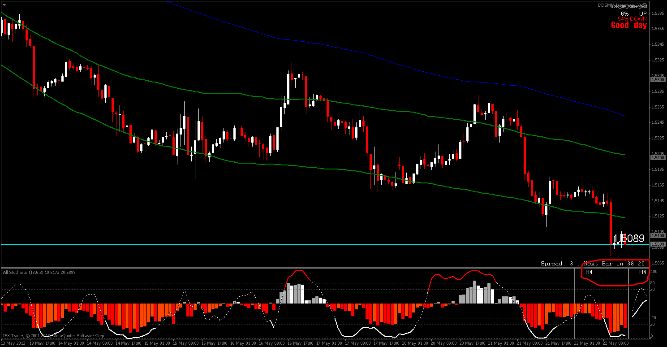This screenshot has width=667, height=347.
Task: Click the 80 level on stochastic scale
Action: pyautogui.click(x=653, y=283)
